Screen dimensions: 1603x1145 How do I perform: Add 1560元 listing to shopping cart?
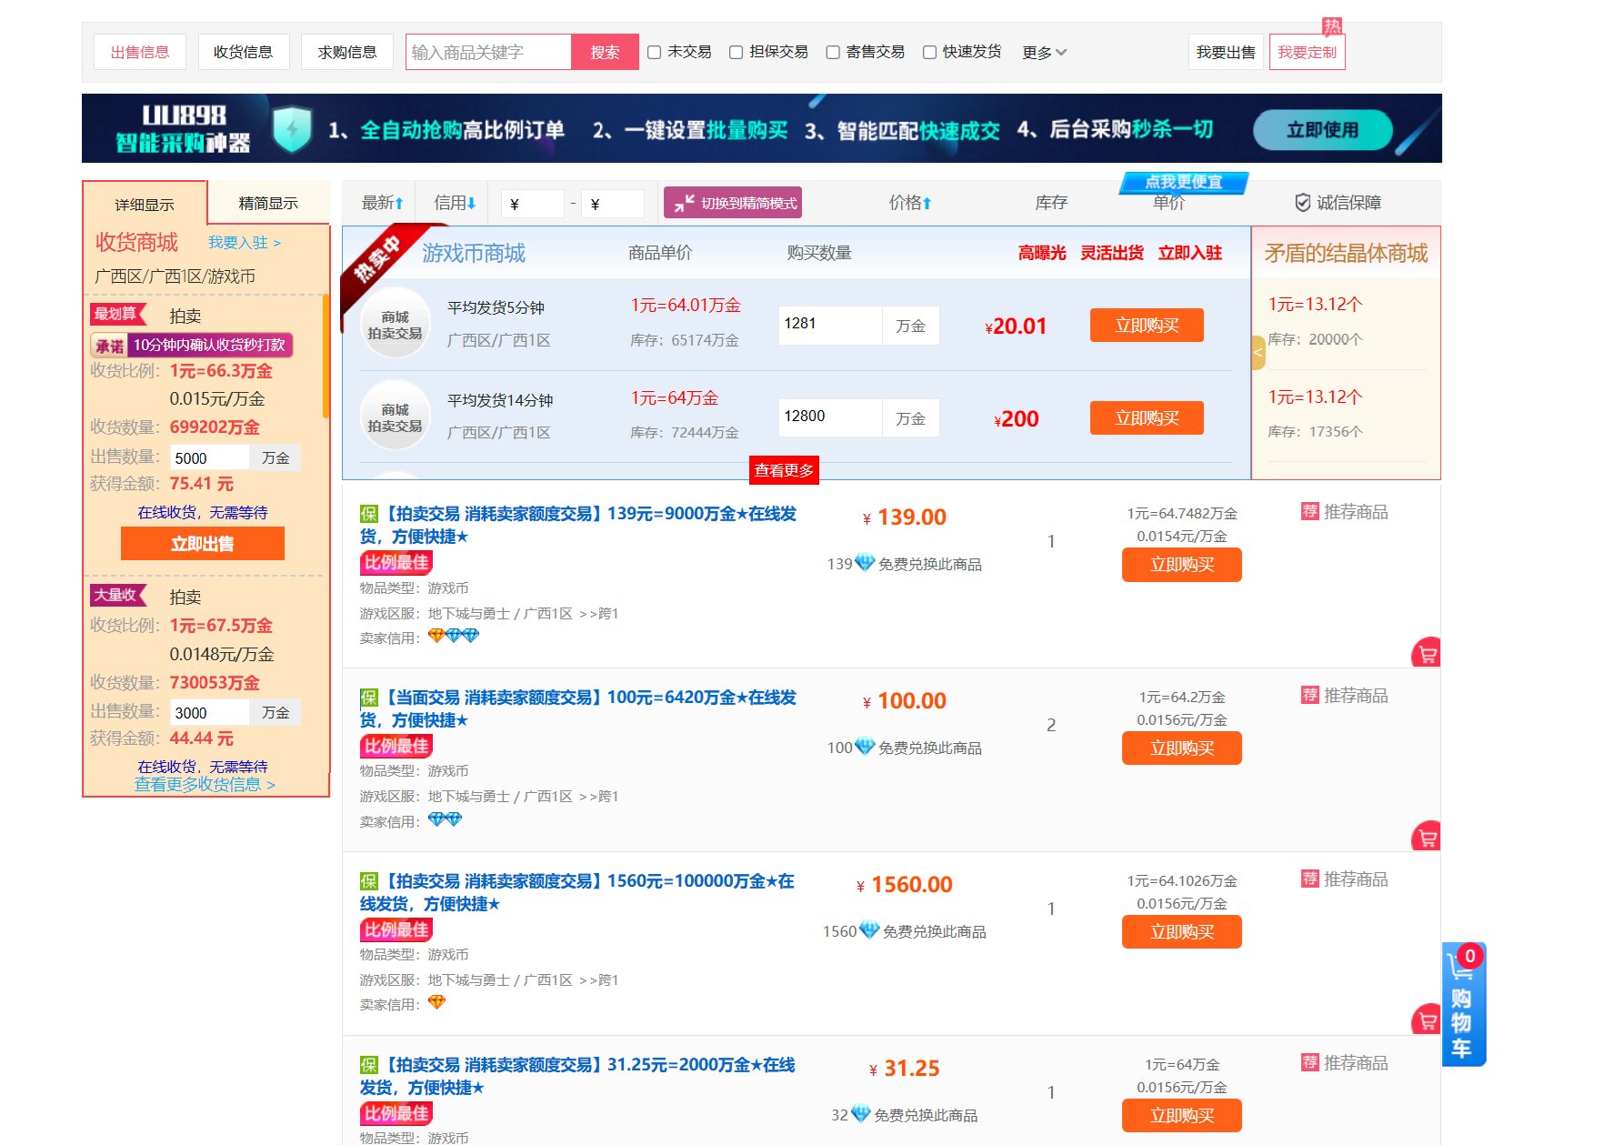click(1427, 1020)
